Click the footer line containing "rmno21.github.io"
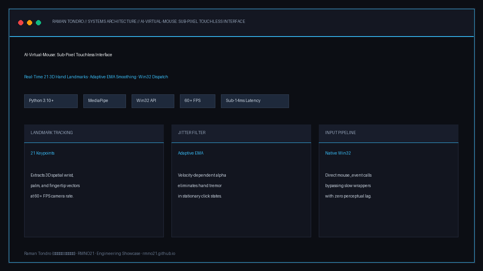Image resolution: width=483 pixels, height=271 pixels. (x=100, y=254)
